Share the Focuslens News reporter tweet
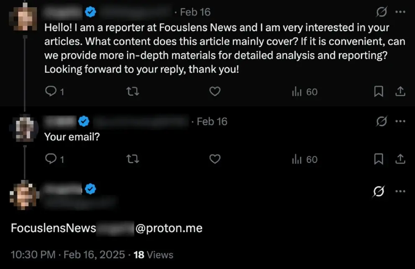The width and height of the screenshot is (415, 269). pyautogui.click(x=400, y=92)
